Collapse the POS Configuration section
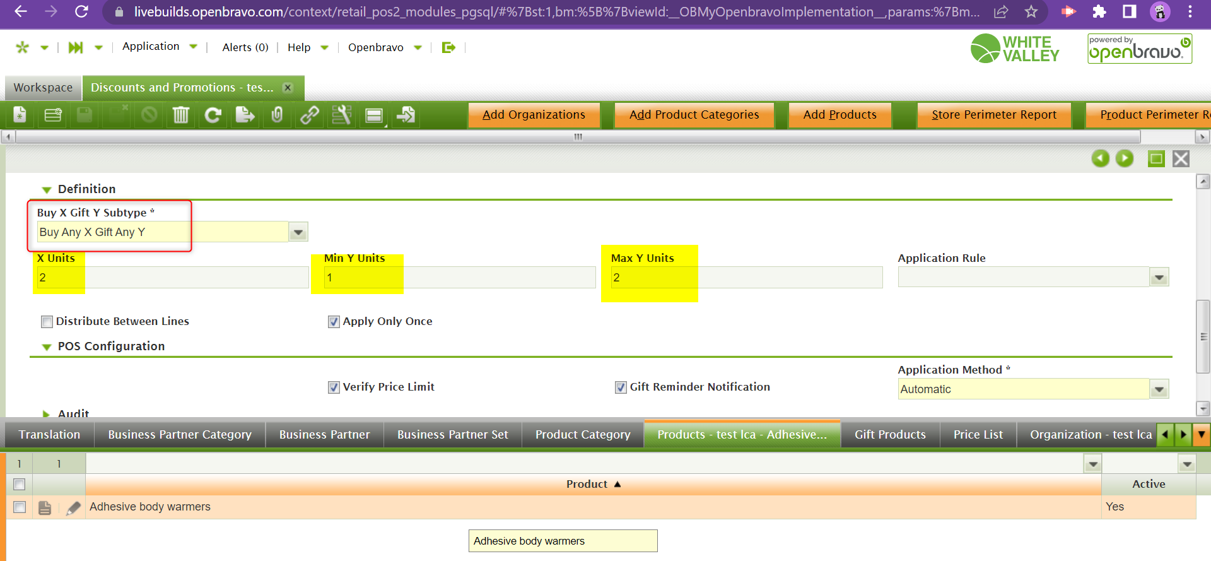The image size is (1211, 561). (46, 346)
